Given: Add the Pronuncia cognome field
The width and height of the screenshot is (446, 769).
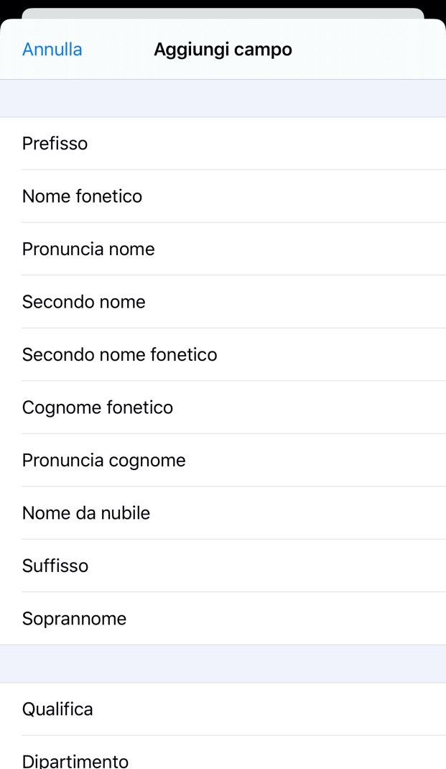Looking at the screenshot, I should pos(104,461).
